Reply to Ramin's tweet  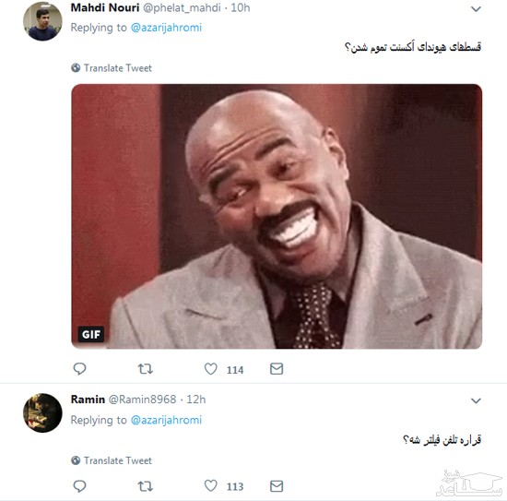(79, 486)
